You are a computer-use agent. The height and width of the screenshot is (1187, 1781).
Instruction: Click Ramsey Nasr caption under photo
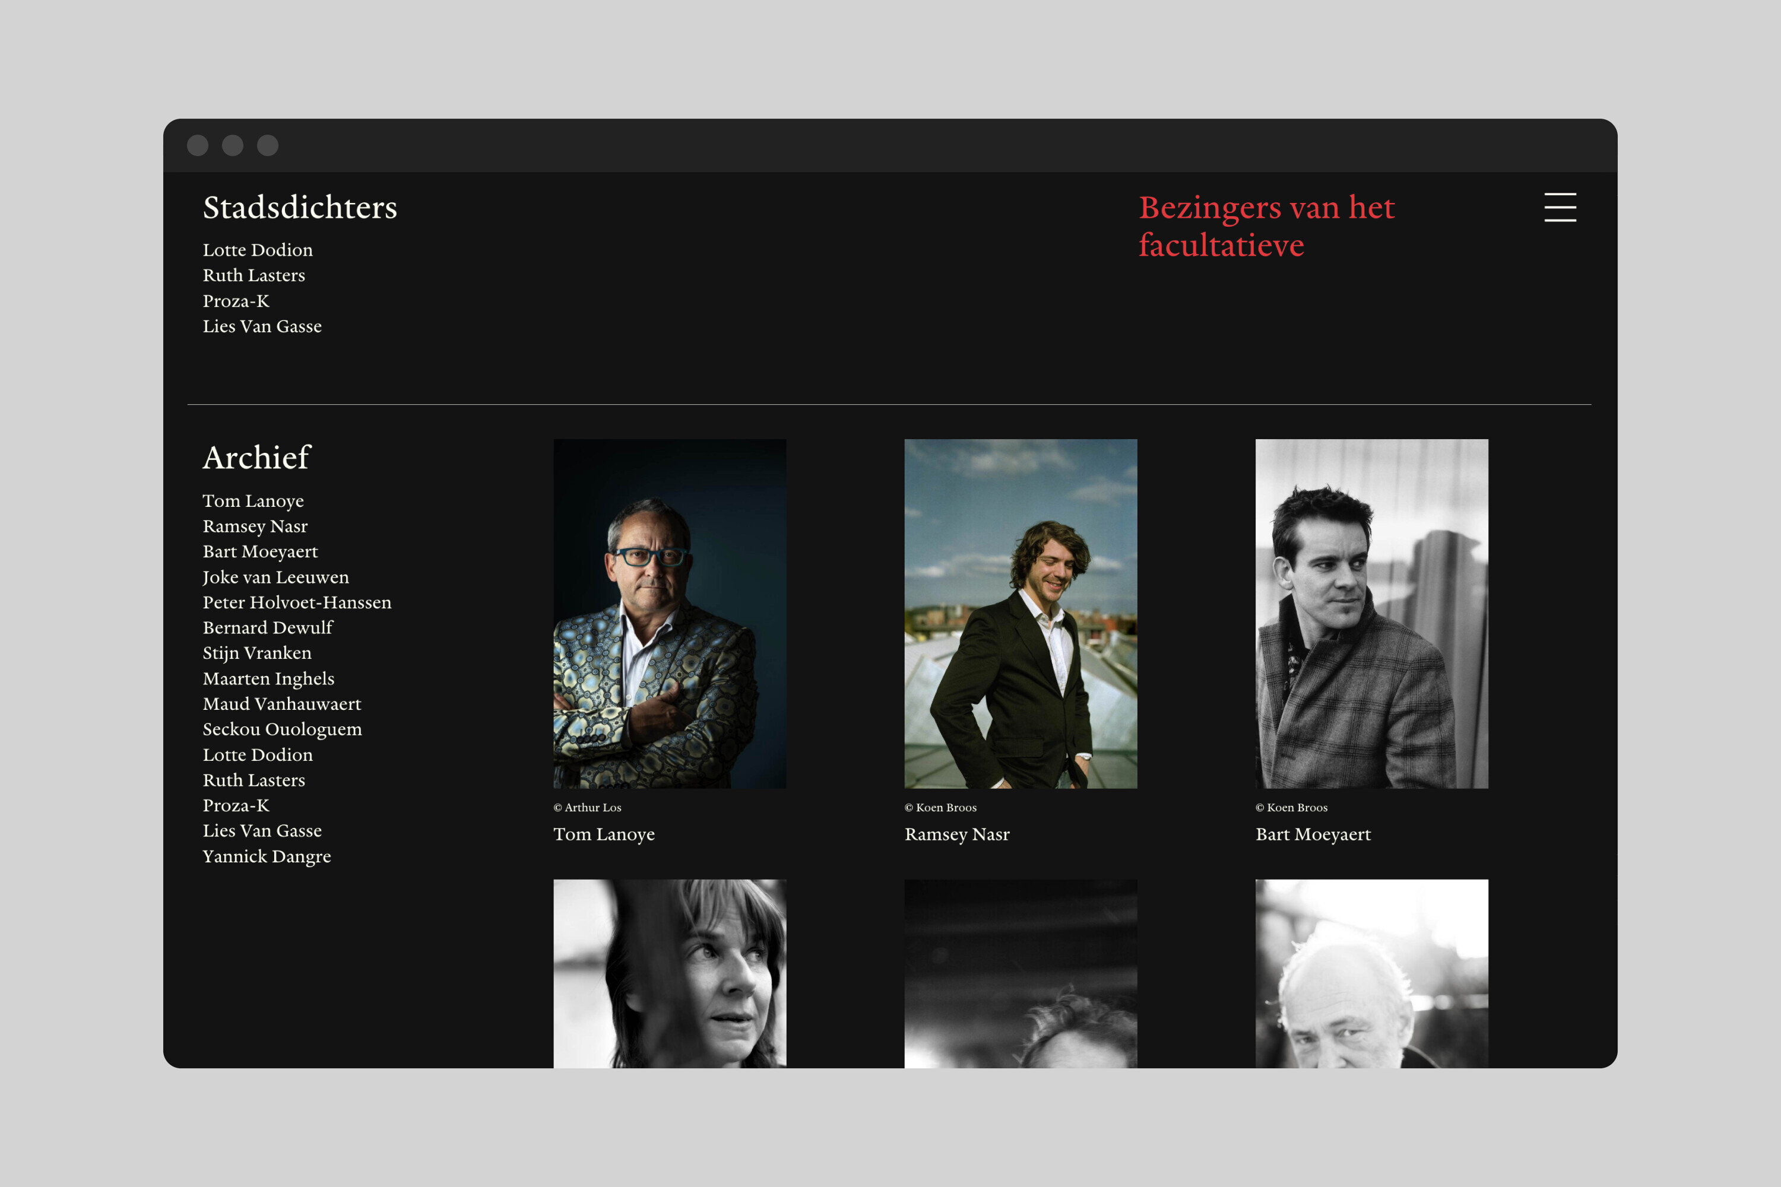click(x=957, y=834)
